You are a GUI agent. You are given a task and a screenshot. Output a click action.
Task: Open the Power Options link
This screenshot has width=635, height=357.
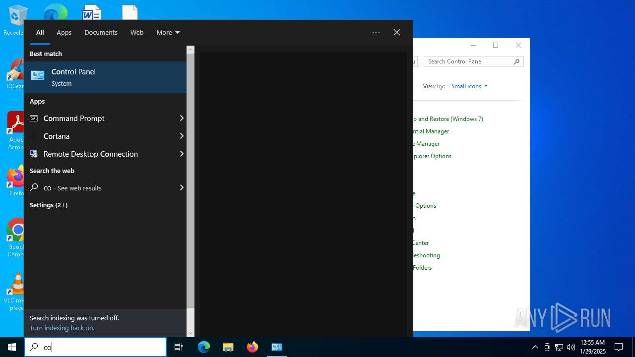[425, 206]
